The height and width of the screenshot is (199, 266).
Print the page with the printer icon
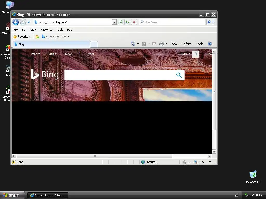(162, 44)
